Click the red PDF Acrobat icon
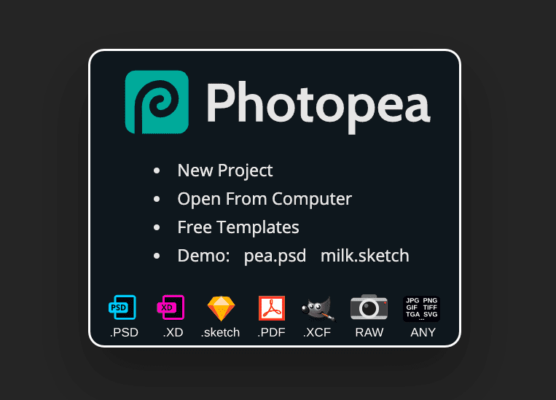Viewport: 556px width, 400px height. click(x=272, y=308)
